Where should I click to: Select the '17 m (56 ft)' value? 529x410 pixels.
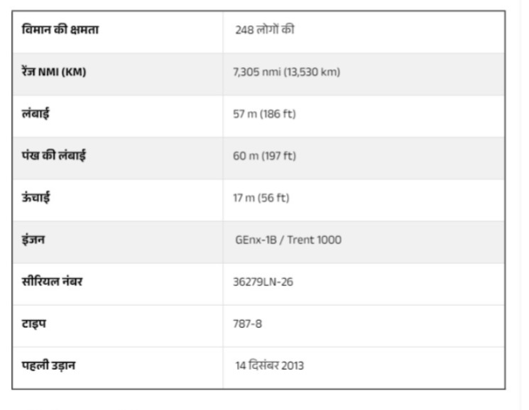(x=261, y=198)
